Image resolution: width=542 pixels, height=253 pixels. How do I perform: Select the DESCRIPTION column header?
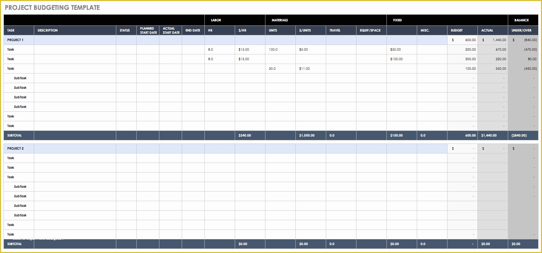pos(75,30)
